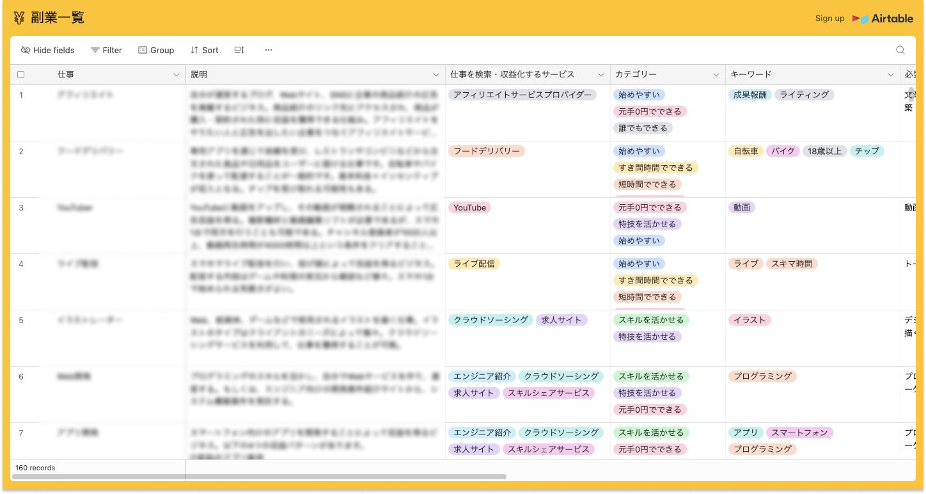Expand the カテゴリー column menu
Screen dimensions: 926x494
(718, 74)
